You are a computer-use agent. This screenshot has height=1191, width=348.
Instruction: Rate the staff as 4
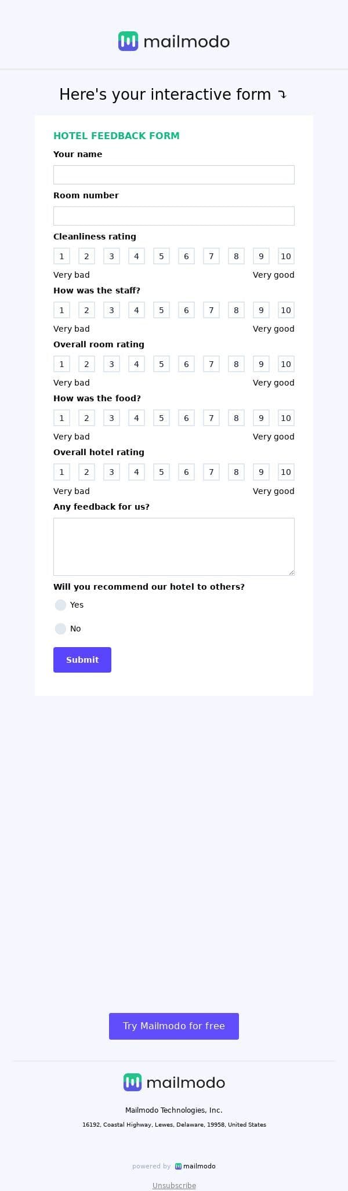pos(136,310)
